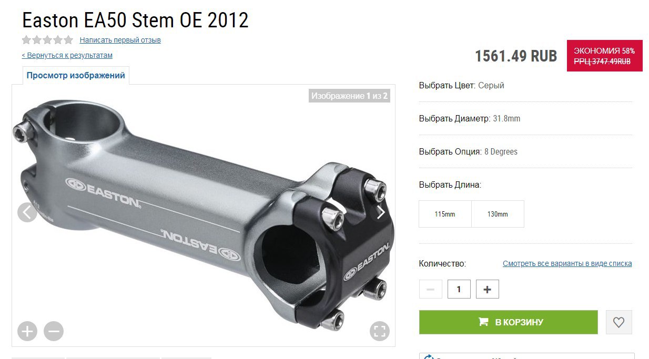Add the item to wishlist with heart icon

618,322
